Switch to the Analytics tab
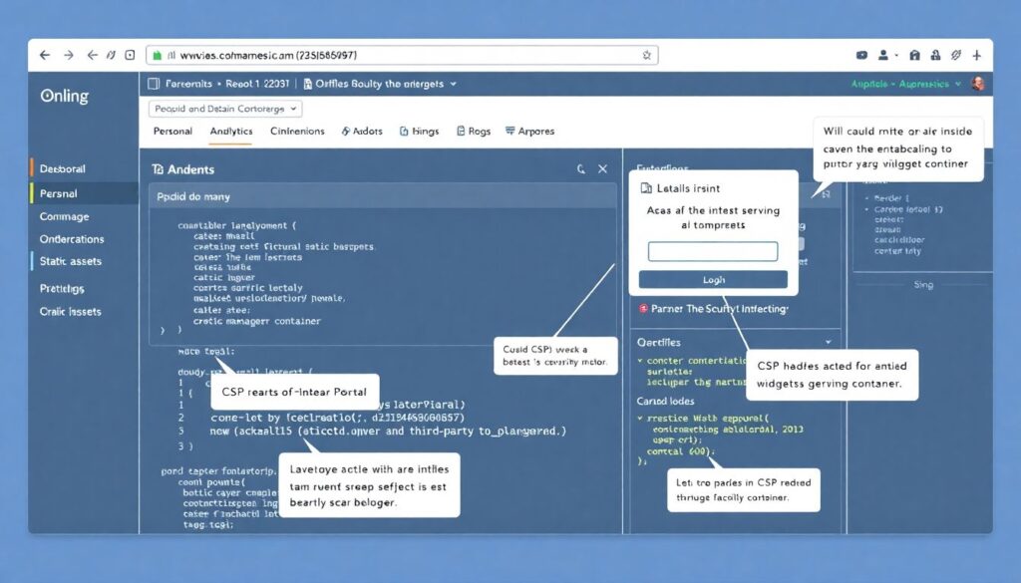 pos(231,132)
